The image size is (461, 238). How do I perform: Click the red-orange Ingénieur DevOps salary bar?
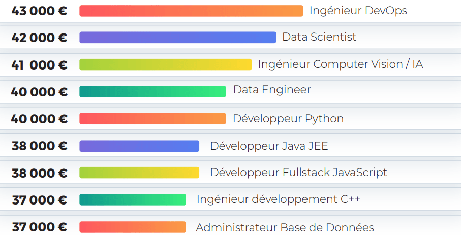(191, 11)
